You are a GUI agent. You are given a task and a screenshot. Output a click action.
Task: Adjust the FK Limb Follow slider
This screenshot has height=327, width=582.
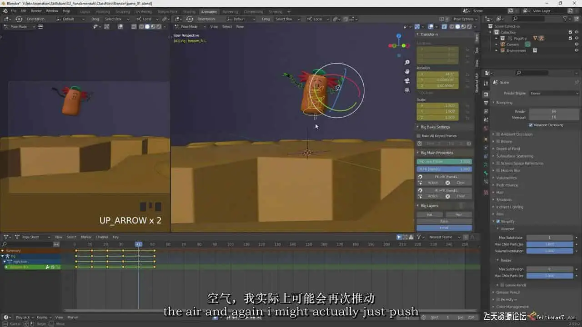(444, 162)
